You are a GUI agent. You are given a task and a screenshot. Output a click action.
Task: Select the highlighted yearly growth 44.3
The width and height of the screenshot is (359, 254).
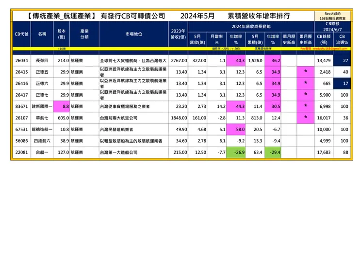coord(236,106)
